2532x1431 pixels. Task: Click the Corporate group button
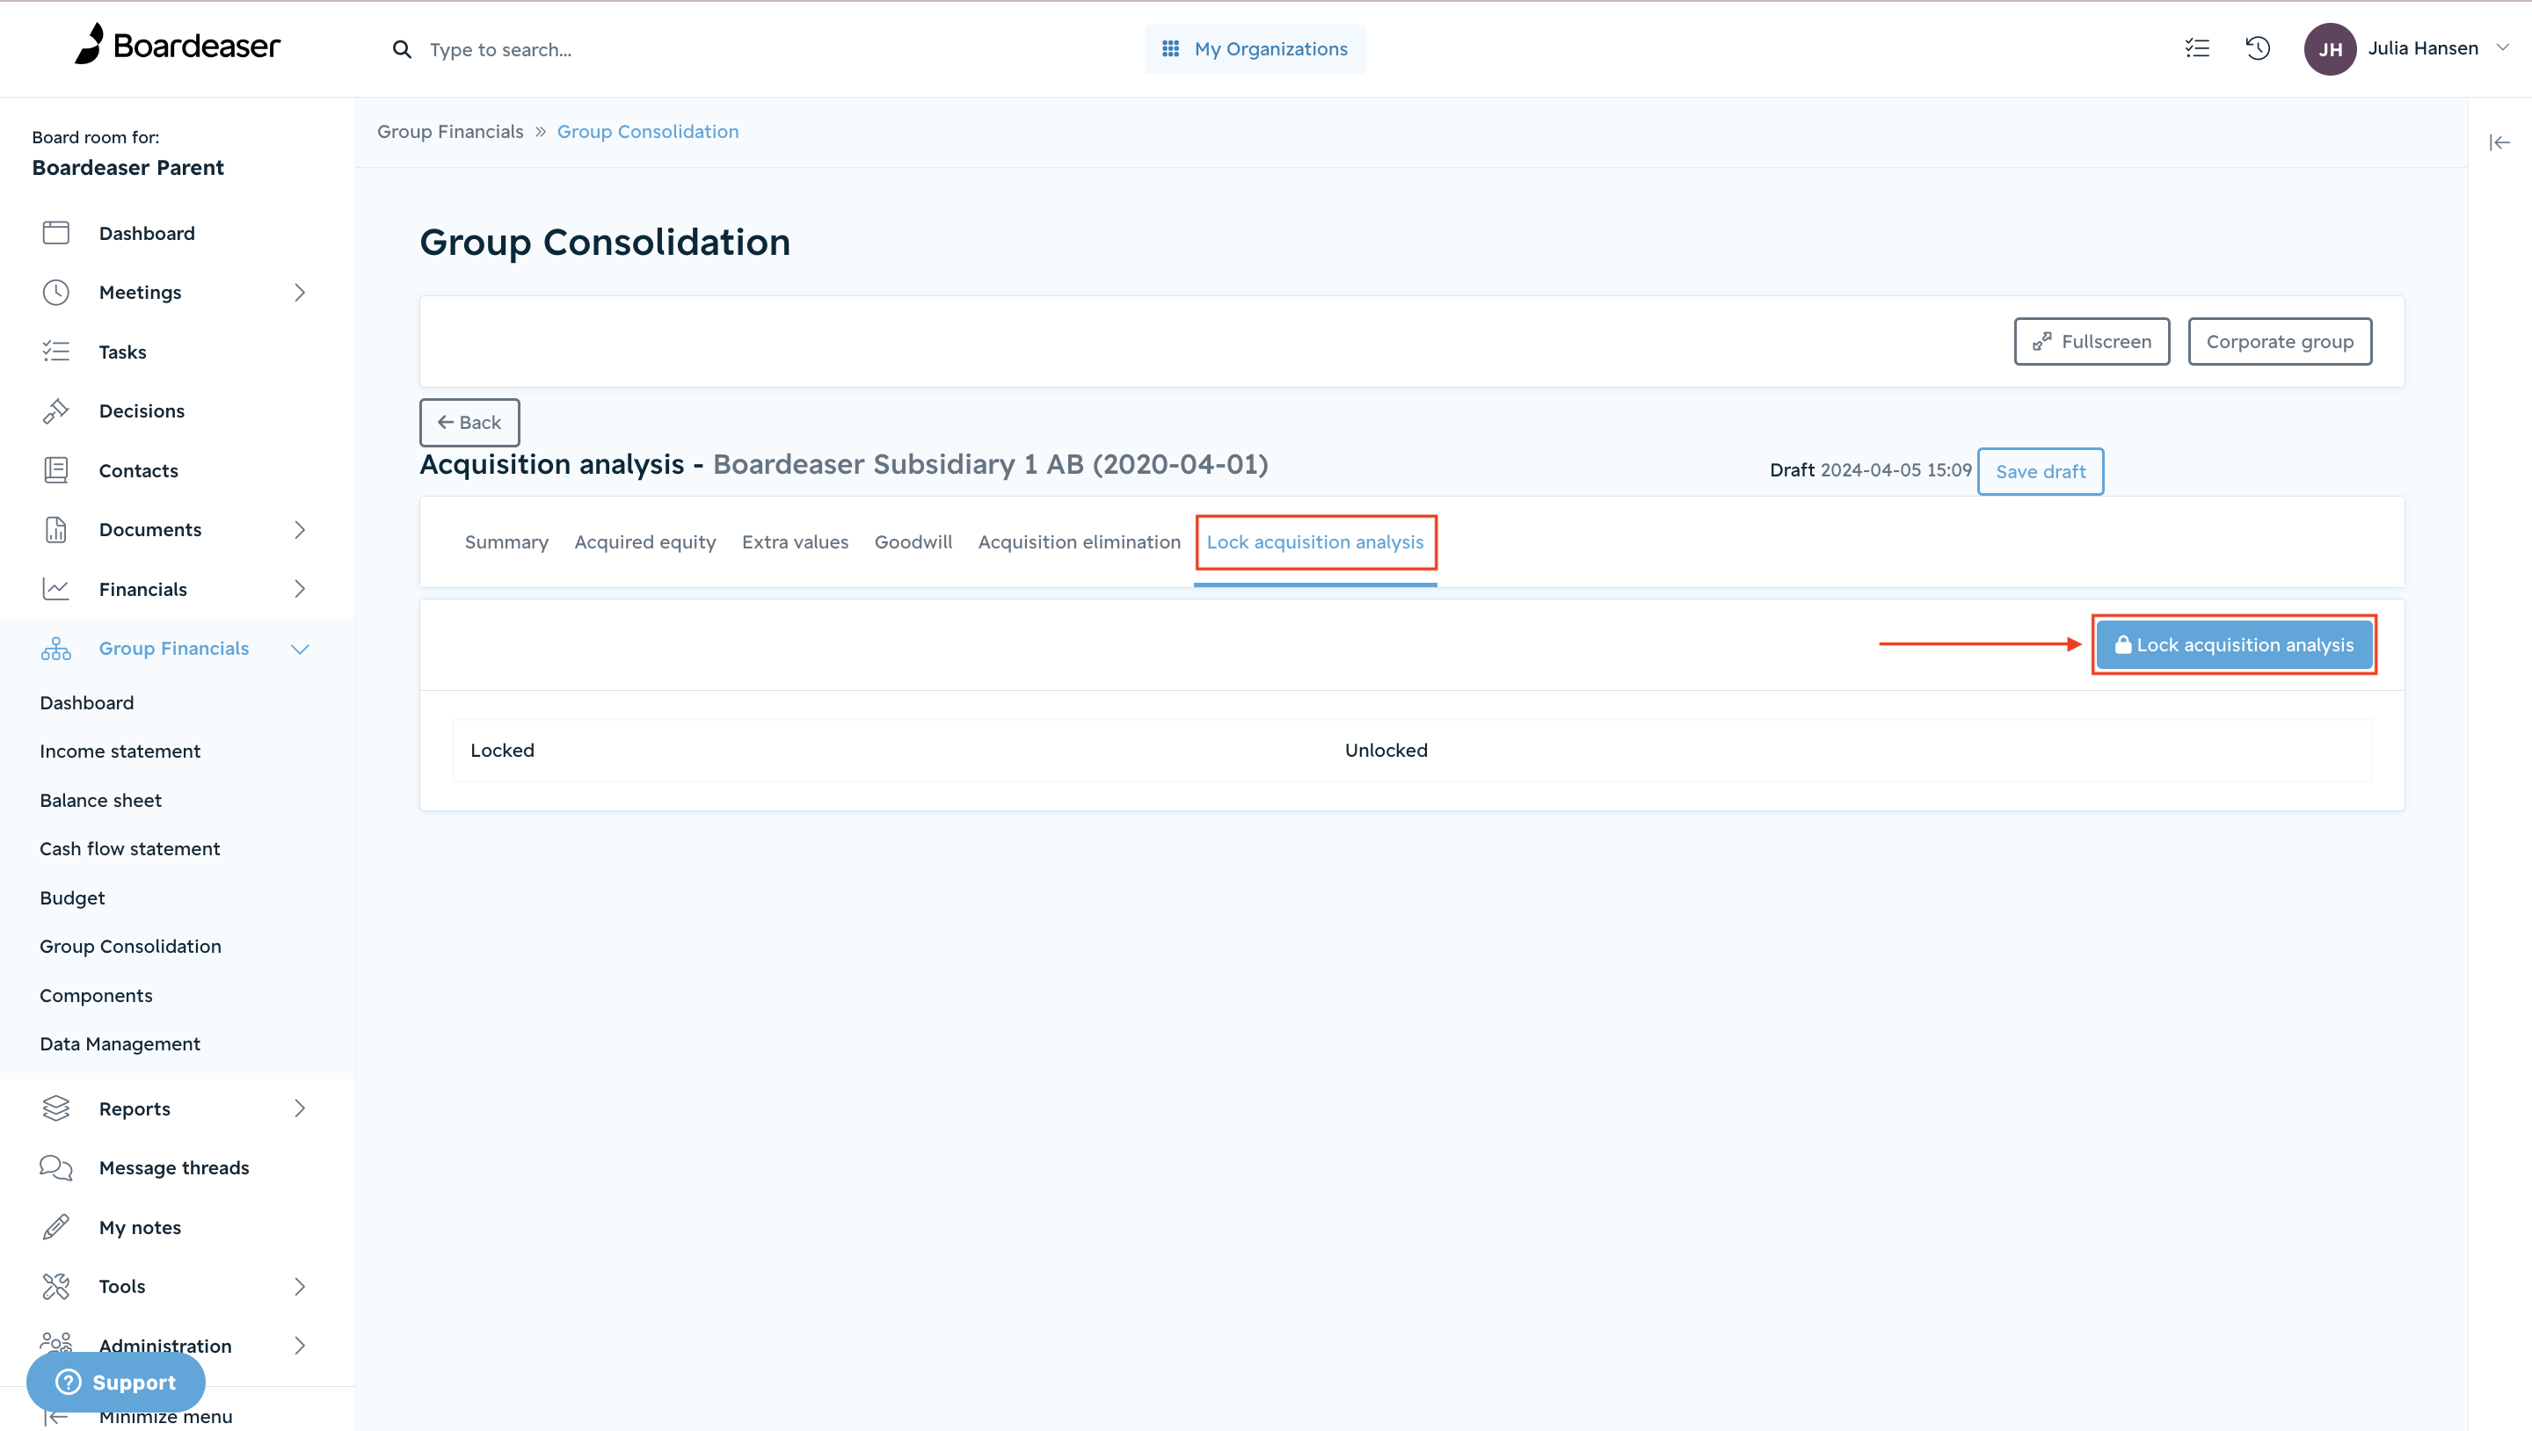pos(2280,341)
